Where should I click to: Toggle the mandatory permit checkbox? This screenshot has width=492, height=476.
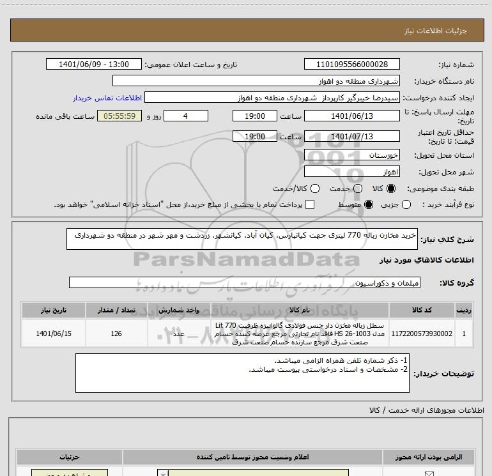point(429,473)
